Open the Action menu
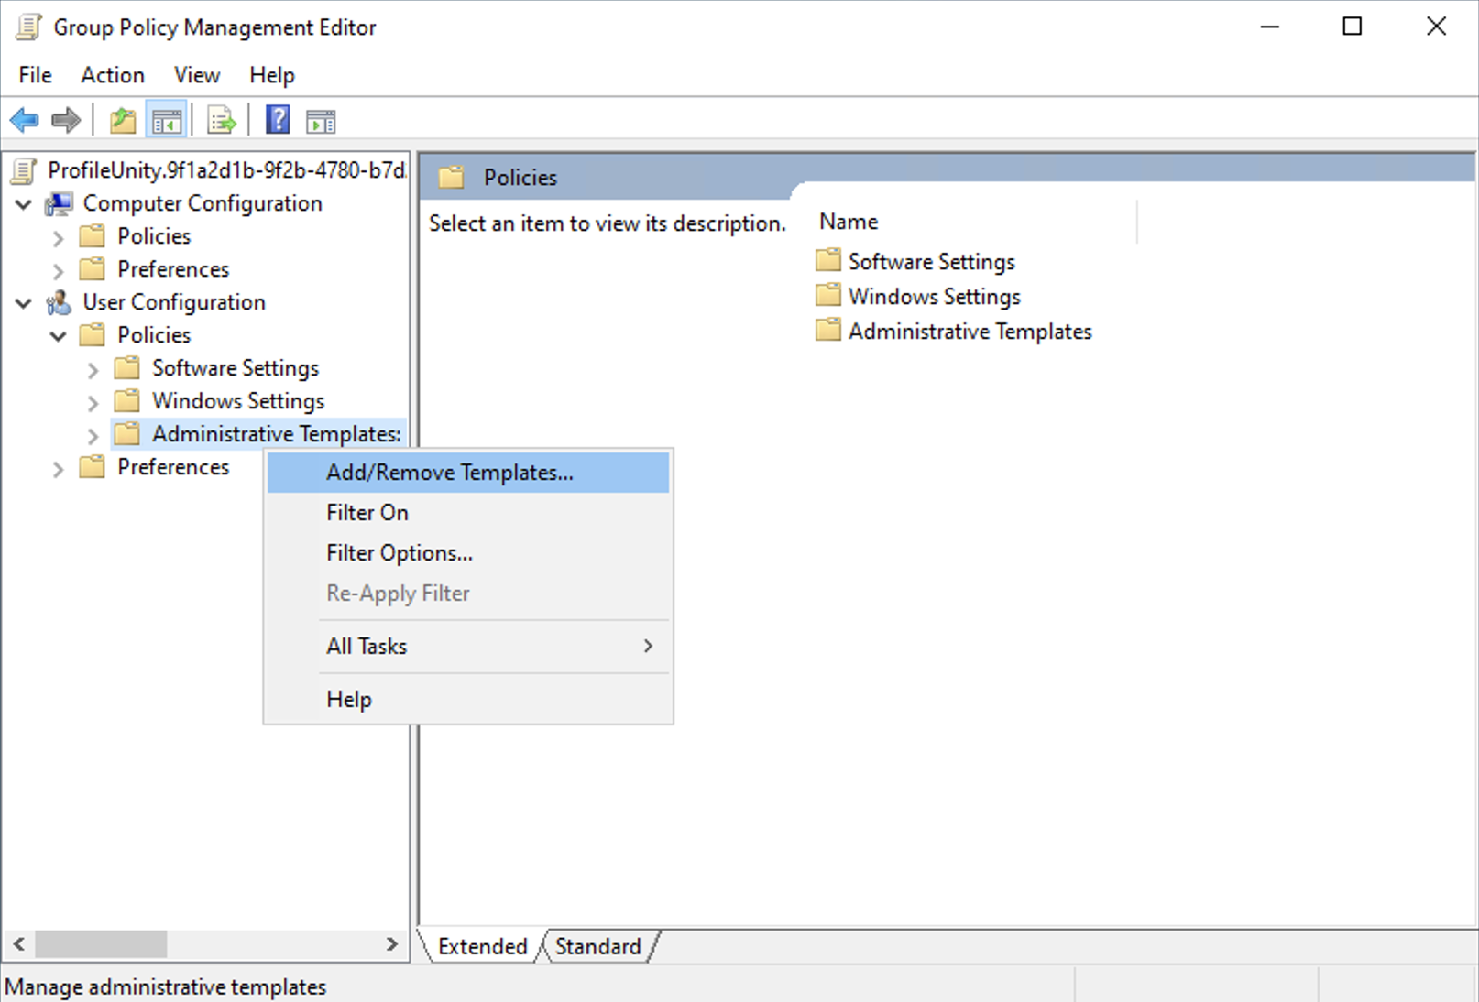Viewport: 1479px width, 1002px height. [x=112, y=75]
